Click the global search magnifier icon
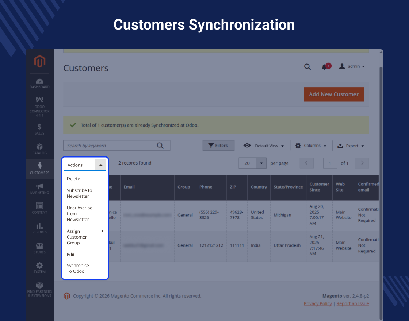Image resolution: width=409 pixels, height=321 pixels. pos(307,67)
